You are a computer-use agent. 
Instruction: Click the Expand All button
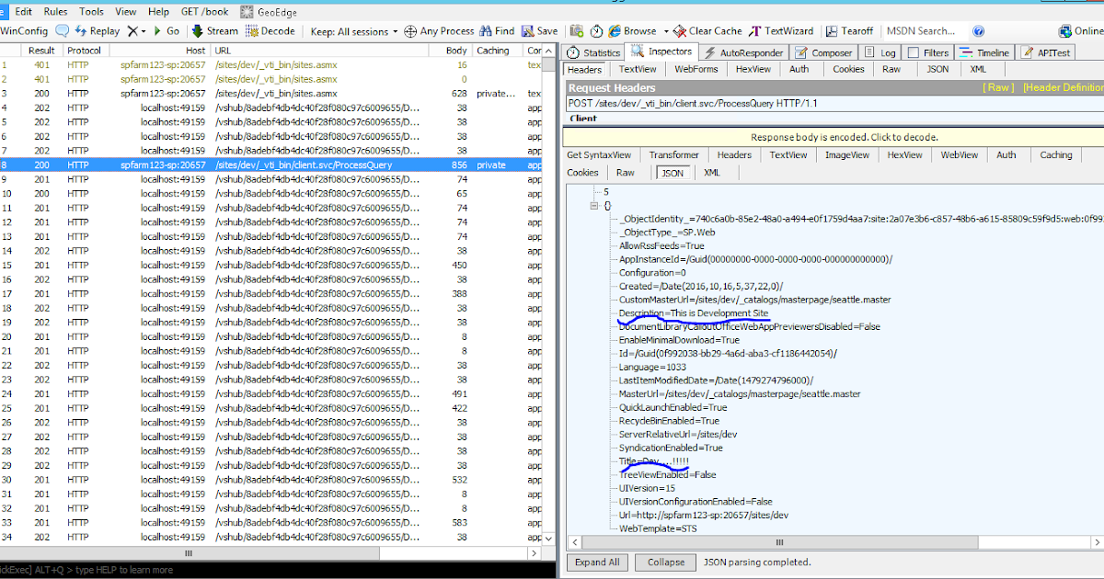point(597,562)
